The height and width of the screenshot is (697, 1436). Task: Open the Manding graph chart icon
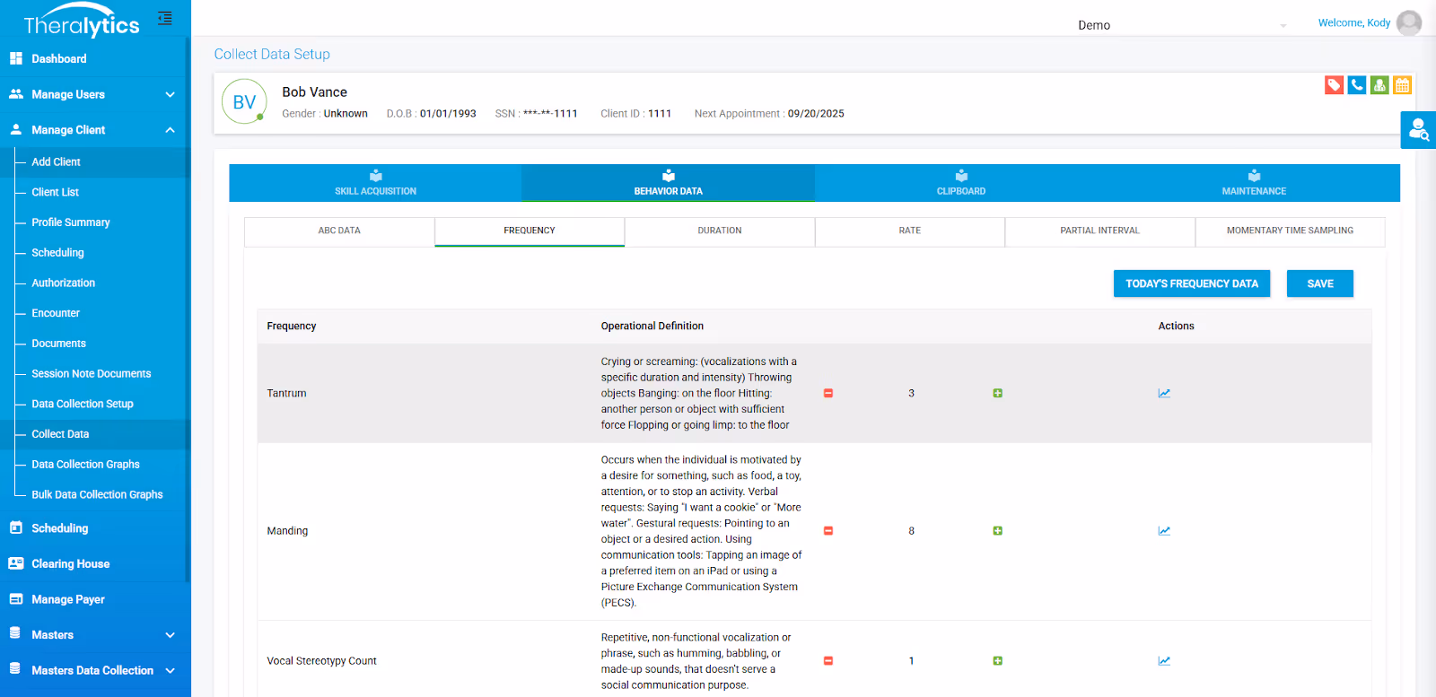coord(1164,531)
